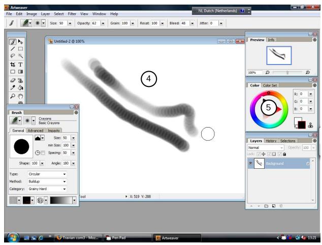Open the Layer menu
Screen dimensions: 322x245
point(45,14)
